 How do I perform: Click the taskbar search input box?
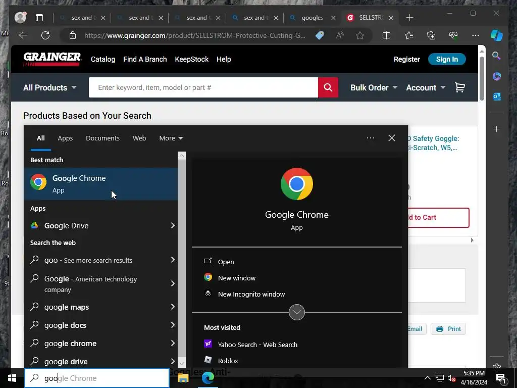(97, 378)
